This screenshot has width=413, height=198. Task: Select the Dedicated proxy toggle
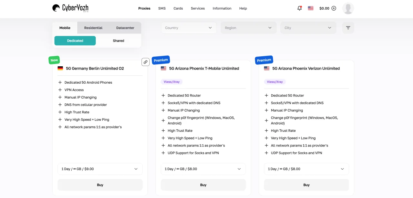click(x=75, y=41)
